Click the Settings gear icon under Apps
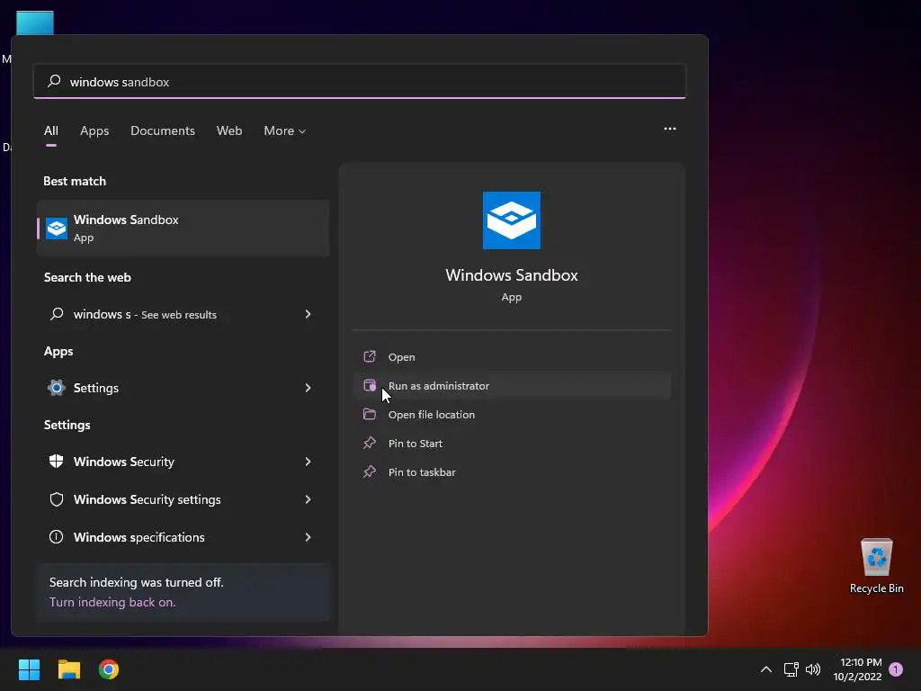Viewport: 921px width, 691px height. tap(57, 388)
